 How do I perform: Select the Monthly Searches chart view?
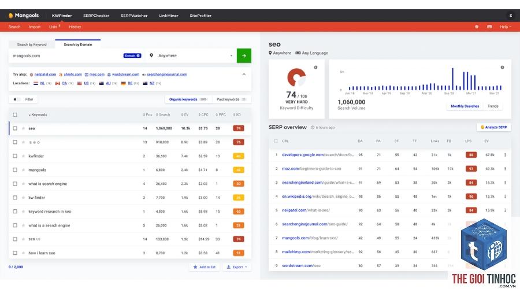[x=465, y=106]
